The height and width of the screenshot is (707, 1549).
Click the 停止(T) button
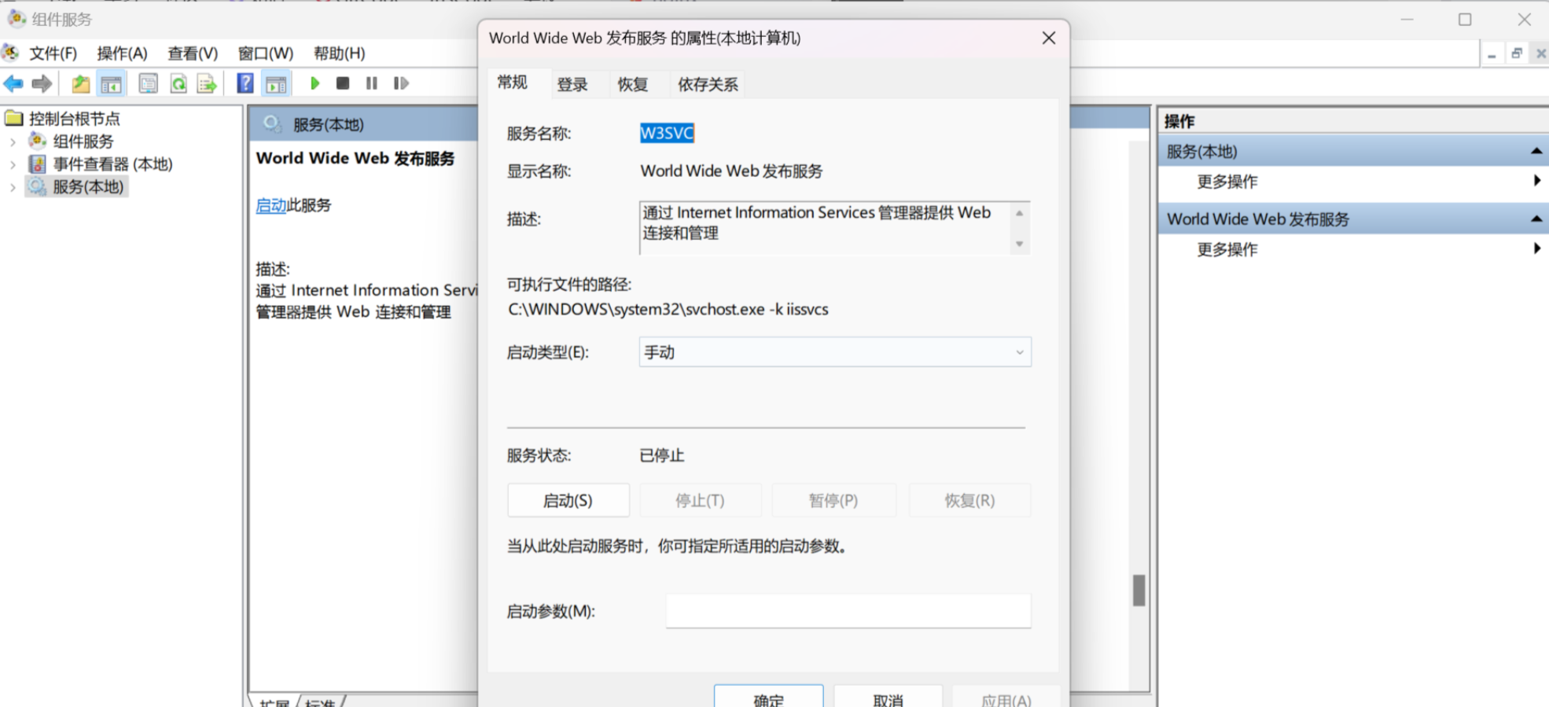700,500
